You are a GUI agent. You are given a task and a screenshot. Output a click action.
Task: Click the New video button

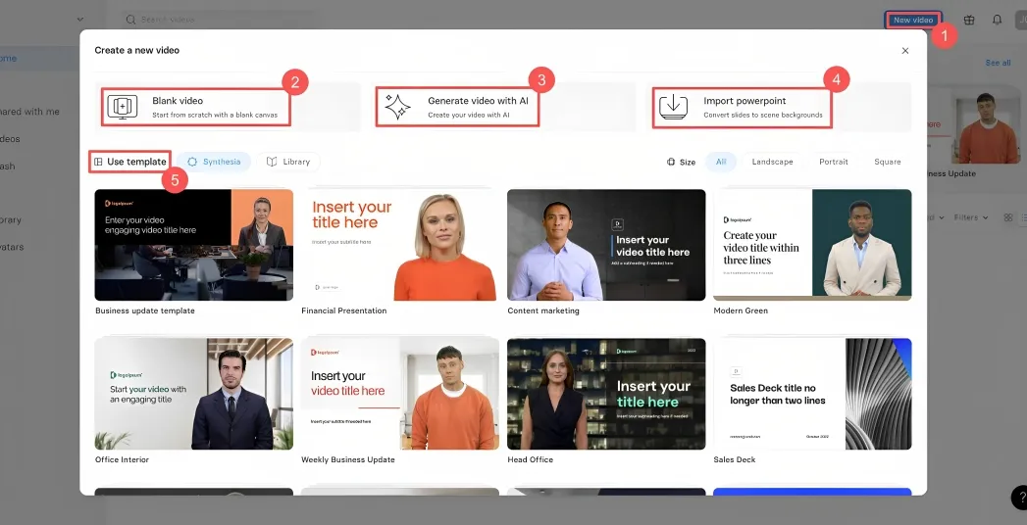912,20
